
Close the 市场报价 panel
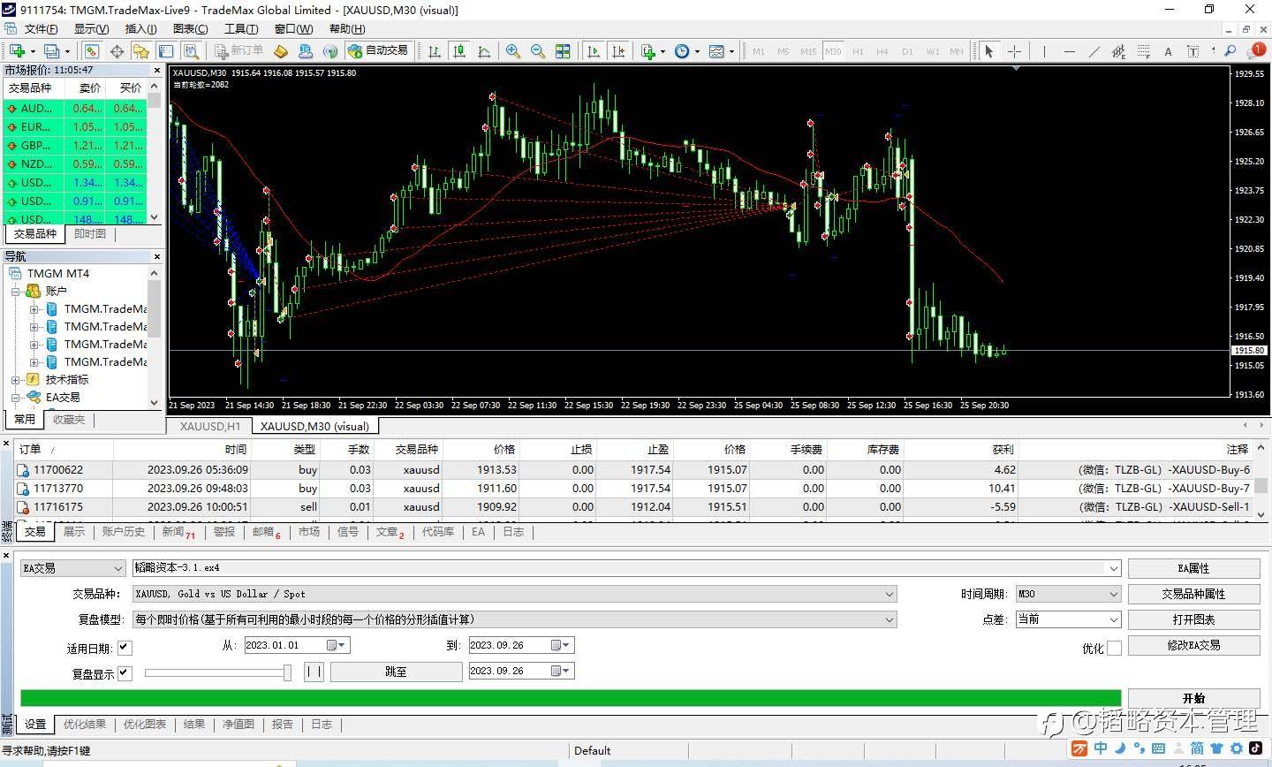(157, 70)
